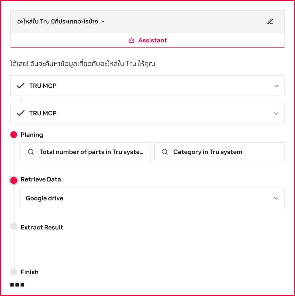
Task: Click the pencil edit icon
Action: (270, 22)
